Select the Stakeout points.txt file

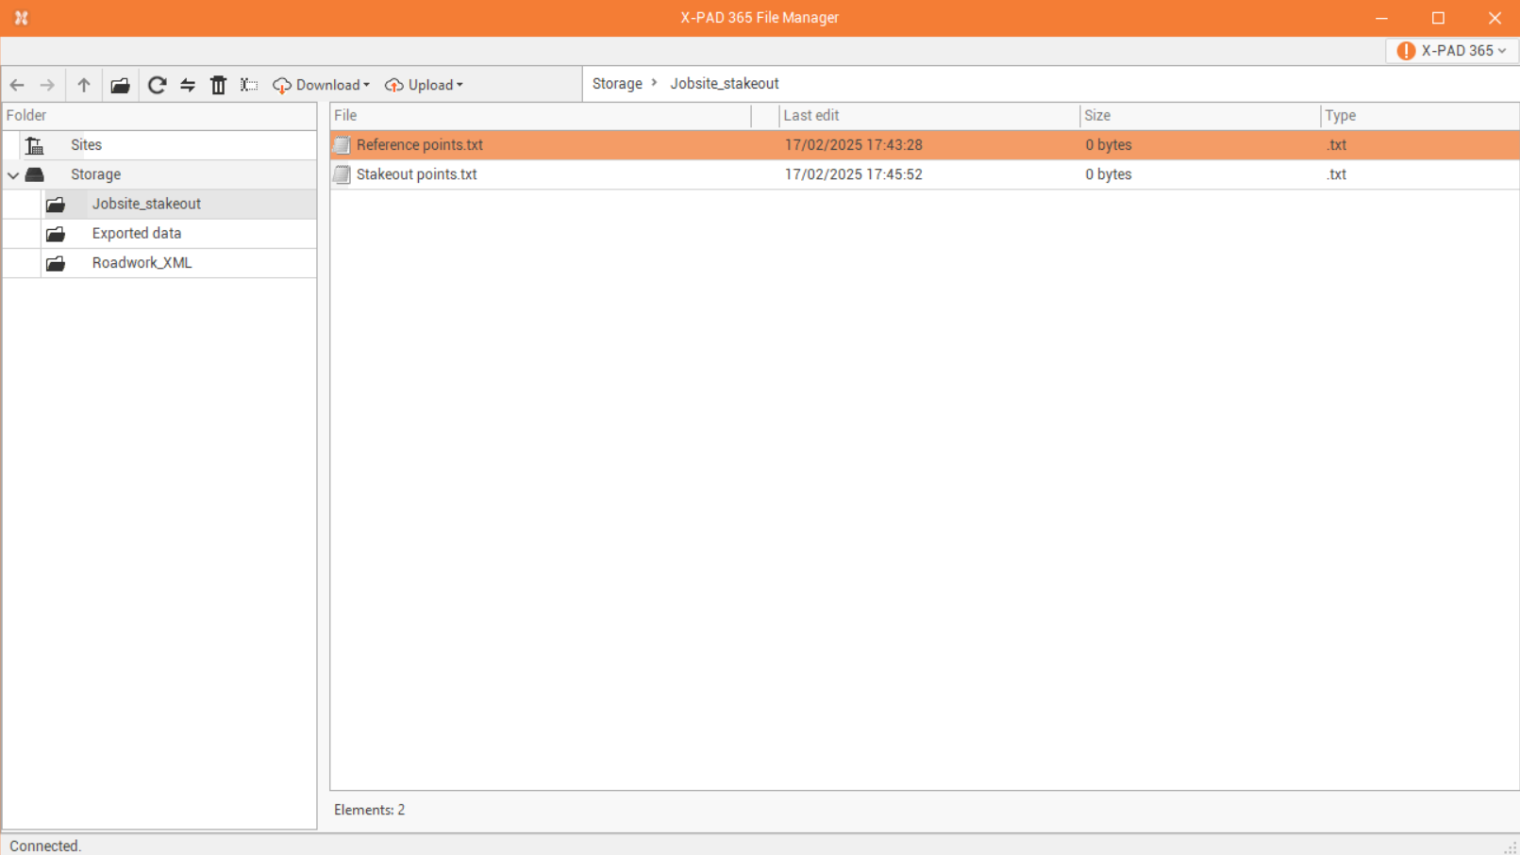pos(416,174)
